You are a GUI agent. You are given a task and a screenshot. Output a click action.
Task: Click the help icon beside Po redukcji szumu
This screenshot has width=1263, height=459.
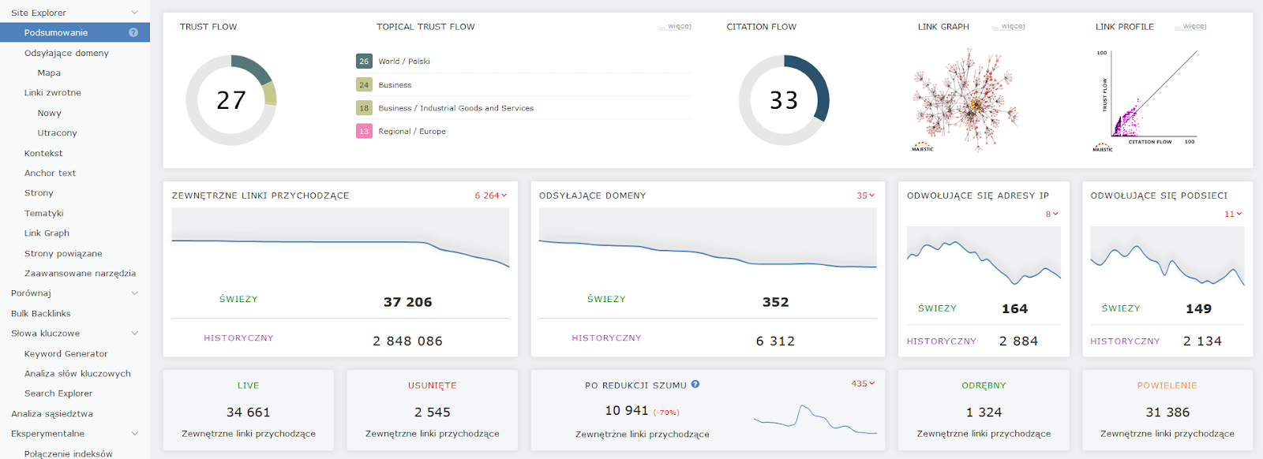[x=695, y=384]
